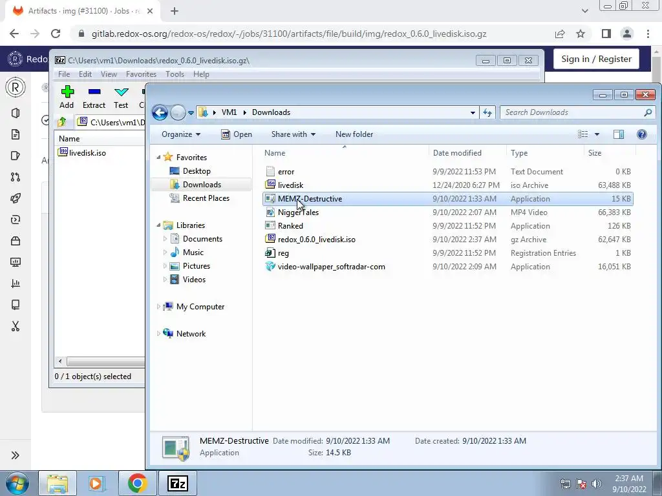Screen dimensions: 662x496
Task: Click New folder button
Action: click(354, 134)
